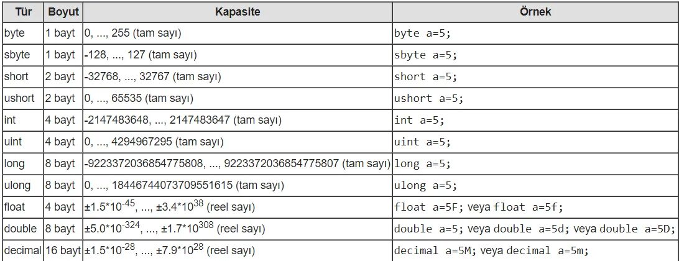This screenshot has height=261, width=679.
Task: Click the "Boyut" column header
Action: pos(62,12)
